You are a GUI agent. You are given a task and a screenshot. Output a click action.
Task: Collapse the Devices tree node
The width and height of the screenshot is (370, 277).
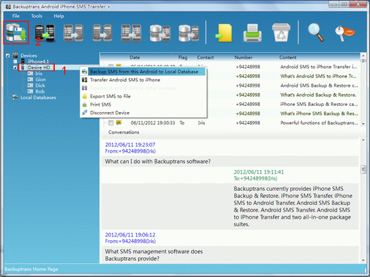tap(8, 55)
